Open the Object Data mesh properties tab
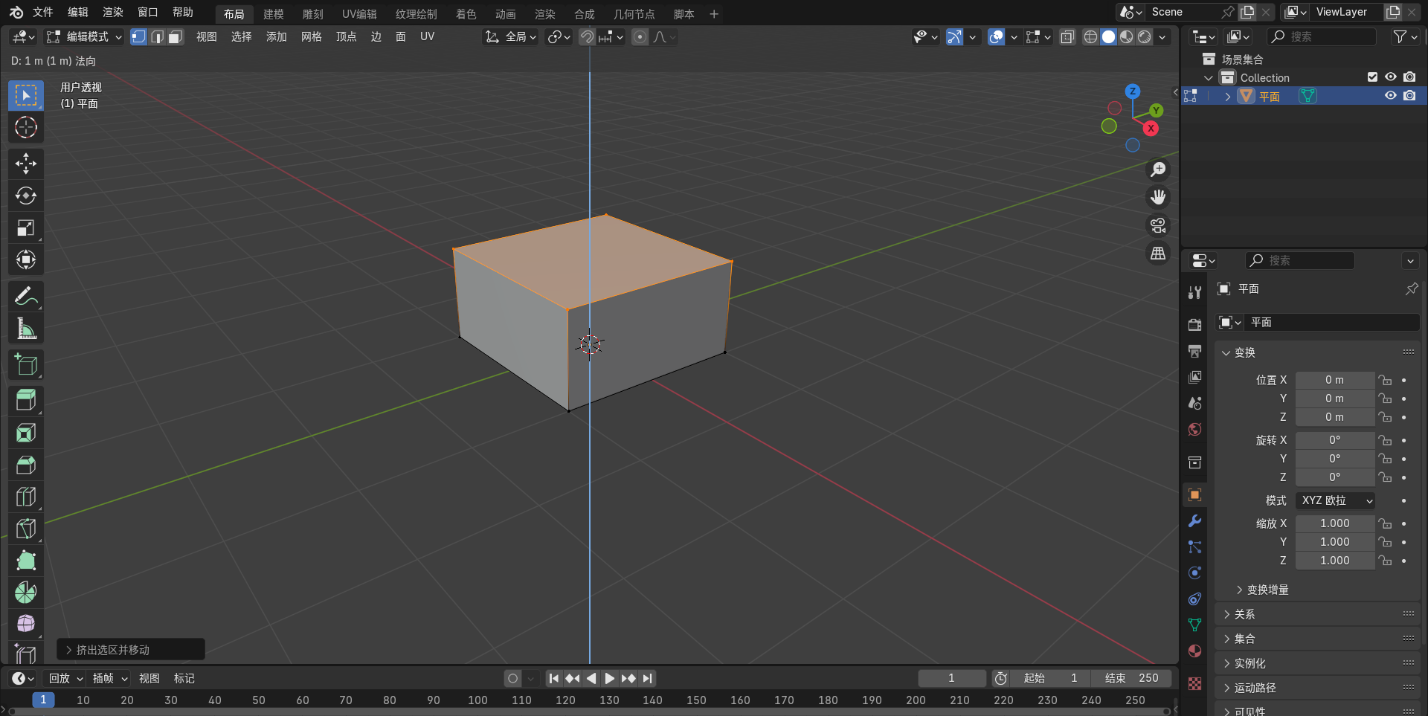The width and height of the screenshot is (1428, 716). coord(1194,625)
